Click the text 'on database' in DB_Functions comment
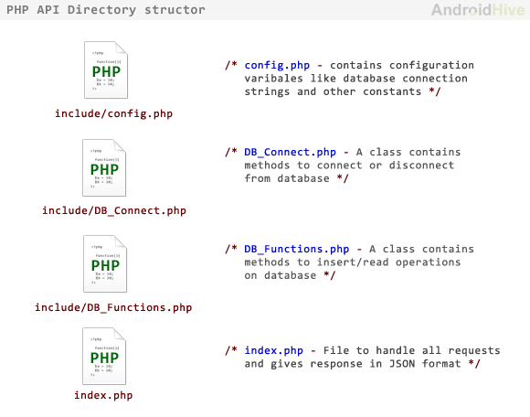This screenshot has width=530, height=417. [281, 275]
